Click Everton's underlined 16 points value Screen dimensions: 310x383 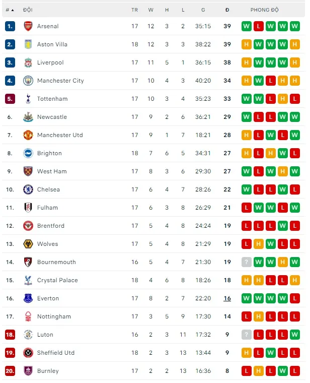click(x=227, y=298)
